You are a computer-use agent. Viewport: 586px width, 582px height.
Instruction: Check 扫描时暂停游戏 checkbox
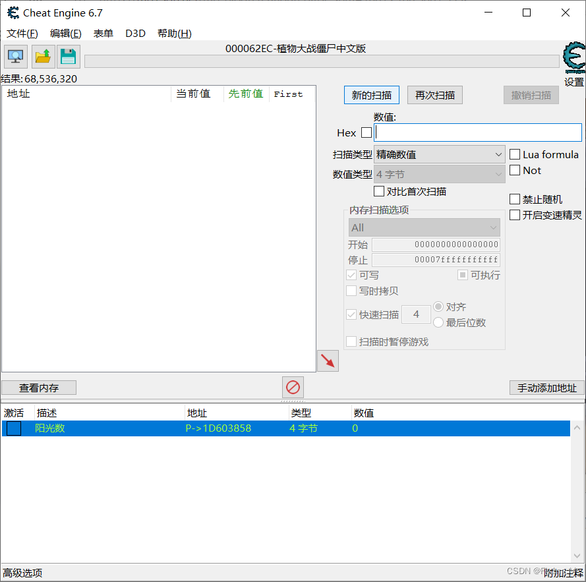point(351,341)
